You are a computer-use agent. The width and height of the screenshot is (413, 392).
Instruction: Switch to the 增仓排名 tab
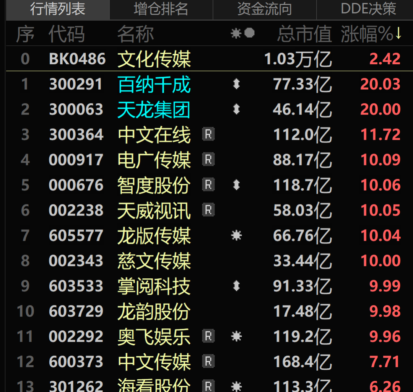coord(161,10)
